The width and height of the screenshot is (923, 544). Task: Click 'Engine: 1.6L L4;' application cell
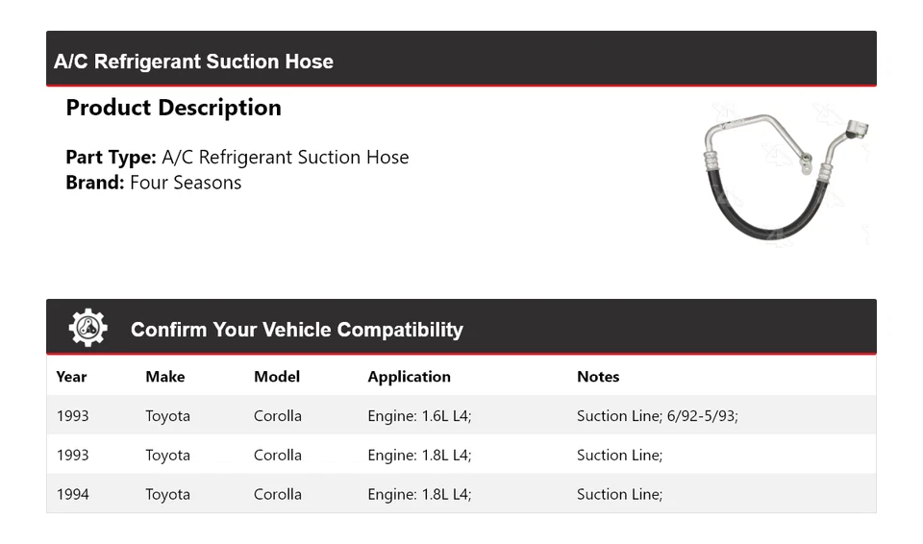419,416
